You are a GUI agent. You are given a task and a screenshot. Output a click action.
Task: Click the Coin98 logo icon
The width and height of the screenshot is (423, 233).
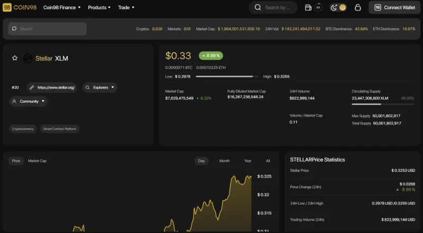(7, 7)
